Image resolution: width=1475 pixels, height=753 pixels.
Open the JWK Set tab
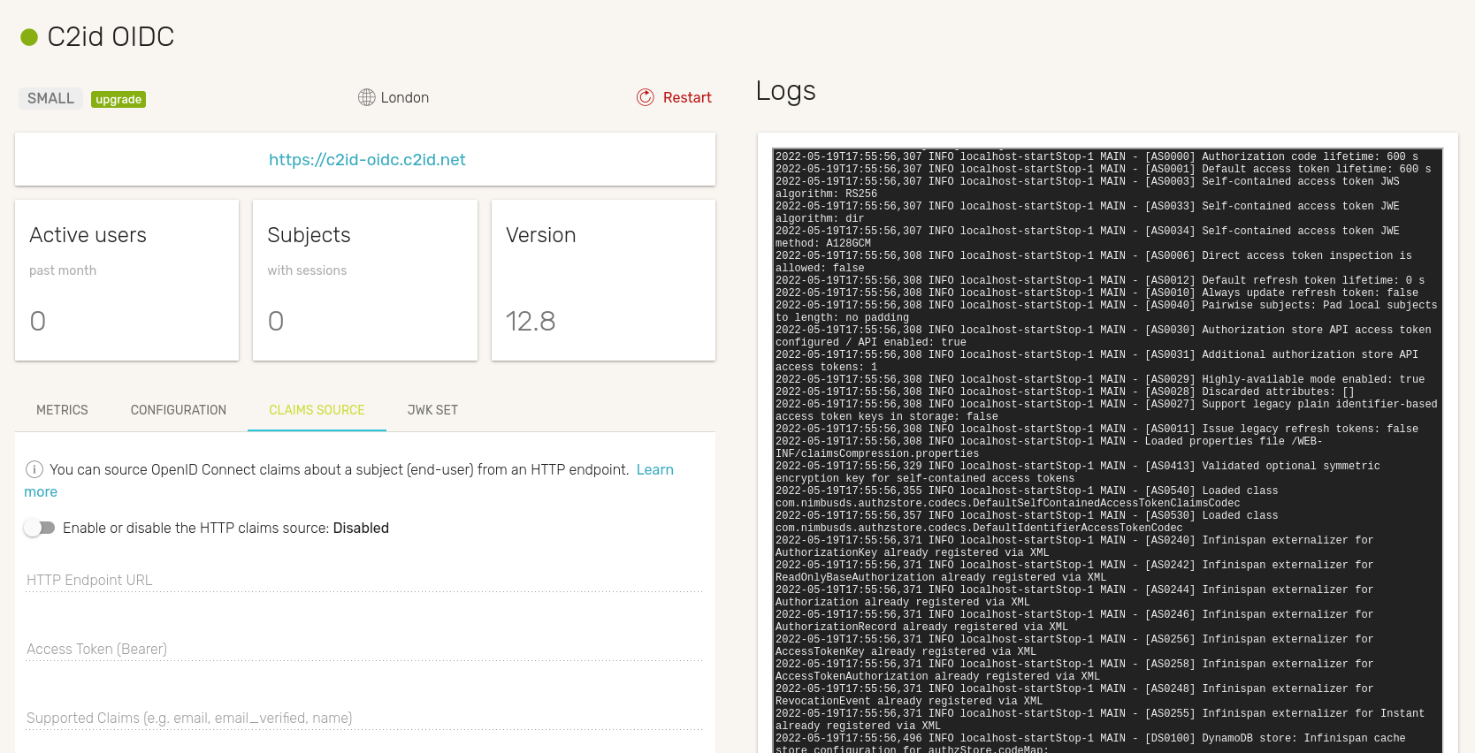432,410
